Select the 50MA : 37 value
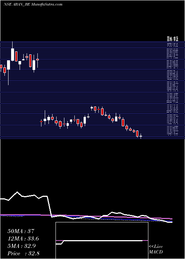The height and width of the screenshot is (259, 185). (x=21, y=231)
